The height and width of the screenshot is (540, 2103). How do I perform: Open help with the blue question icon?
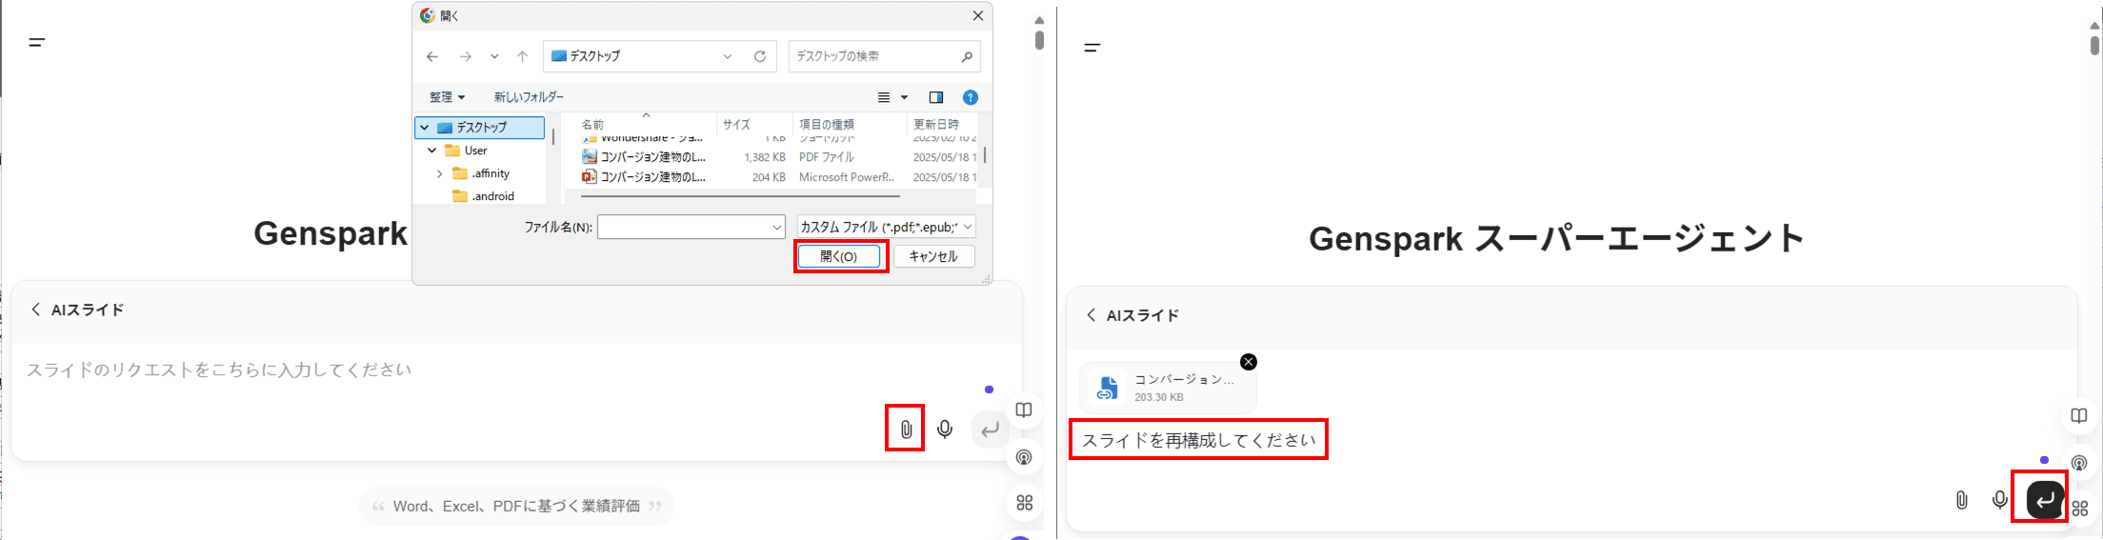[971, 97]
